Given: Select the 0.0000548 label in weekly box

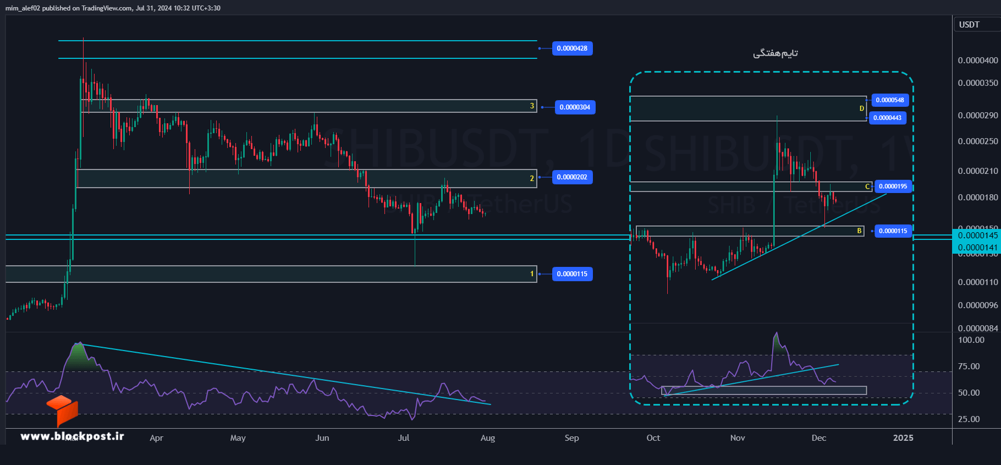Looking at the screenshot, I should click(x=890, y=100).
